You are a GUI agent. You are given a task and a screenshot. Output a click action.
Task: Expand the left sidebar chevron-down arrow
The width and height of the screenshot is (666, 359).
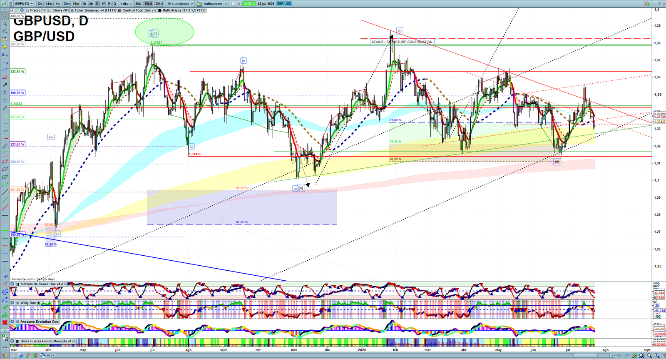pyautogui.click(x=5, y=331)
